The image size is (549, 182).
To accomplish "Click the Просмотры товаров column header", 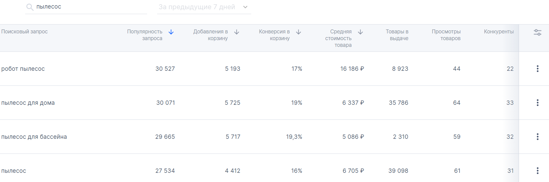I will [446, 35].
